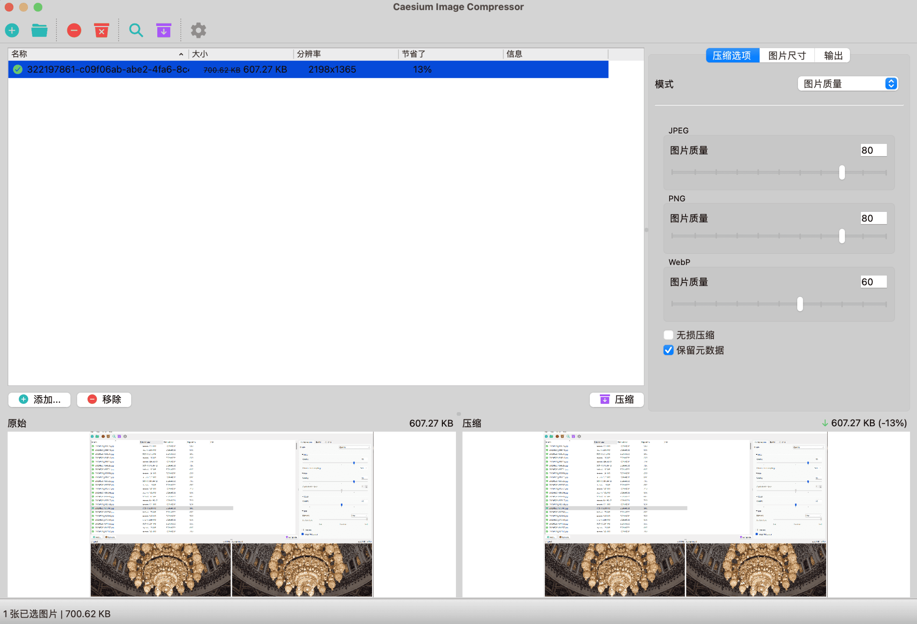
Task: Open settings with the gear icon
Action: (198, 30)
